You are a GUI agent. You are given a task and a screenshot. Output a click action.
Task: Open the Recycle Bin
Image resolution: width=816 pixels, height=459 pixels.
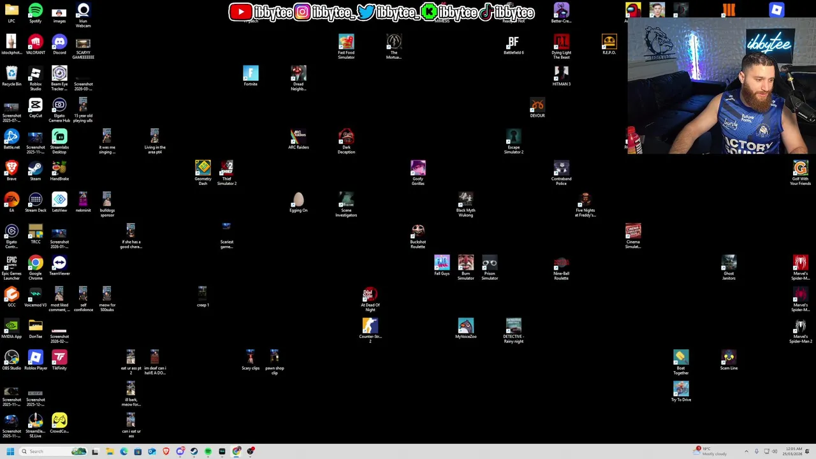tap(11, 76)
